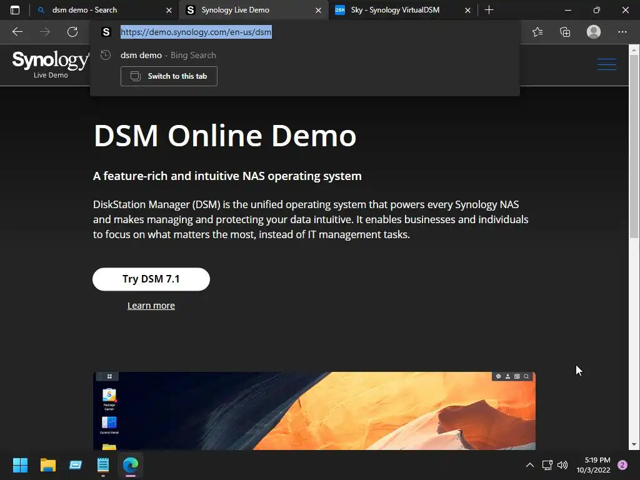Click the DSM desktop preview image
The image size is (640, 480).
tap(314, 411)
